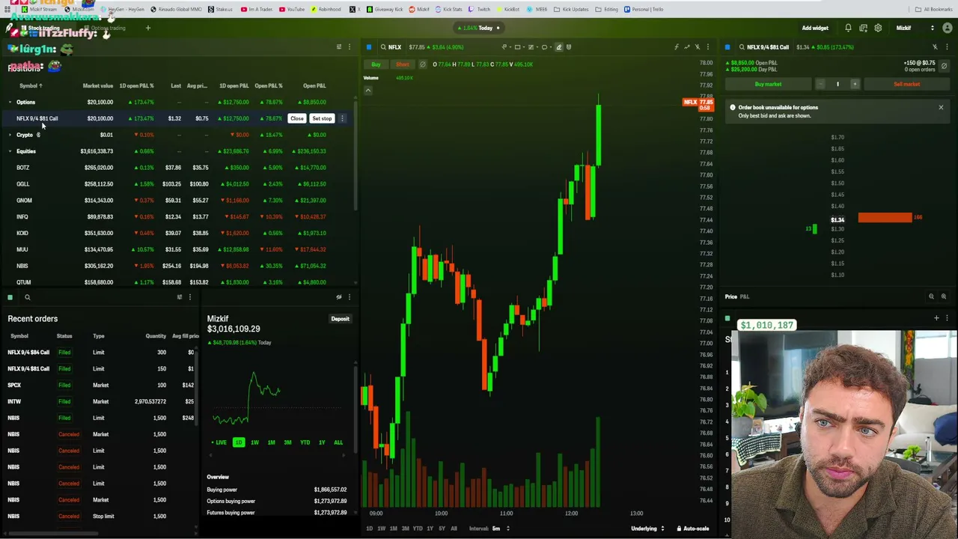The width and height of the screenshot is (958, 539).
Task: Open the All Bookmarks folder
Action: coord(933,9)
